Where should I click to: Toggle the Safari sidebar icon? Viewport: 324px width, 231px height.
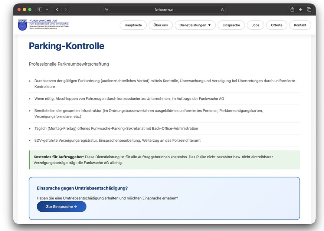click(40, 10)
